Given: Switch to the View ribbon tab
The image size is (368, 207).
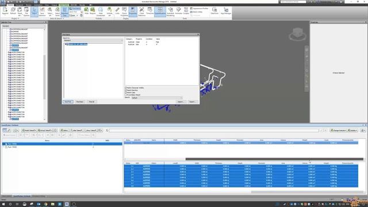Looking at the screenshot, I should pos(47,5).
